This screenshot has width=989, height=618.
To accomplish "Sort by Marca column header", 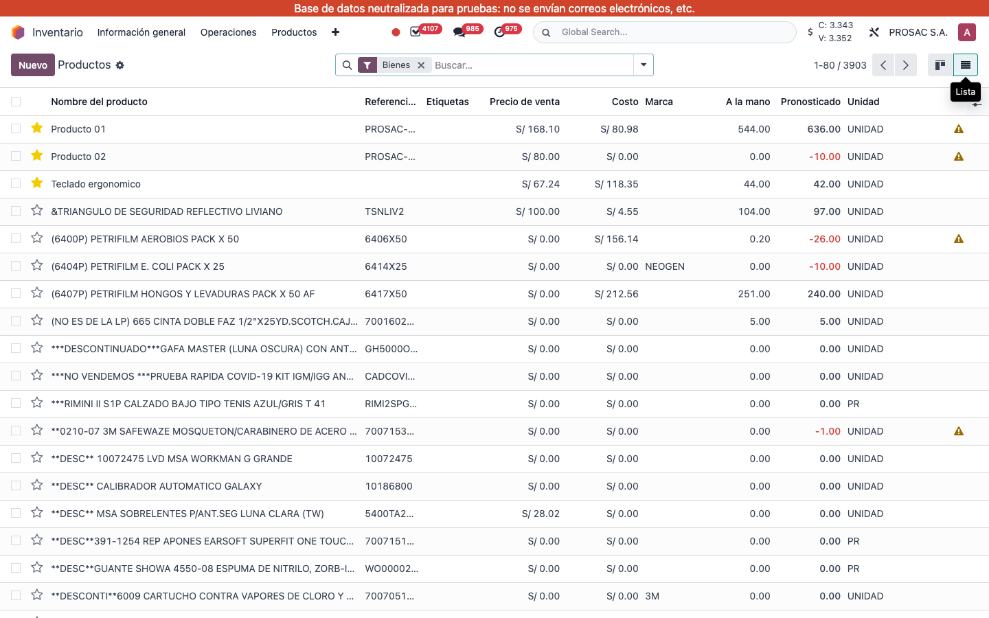I will tap(659, 102).
